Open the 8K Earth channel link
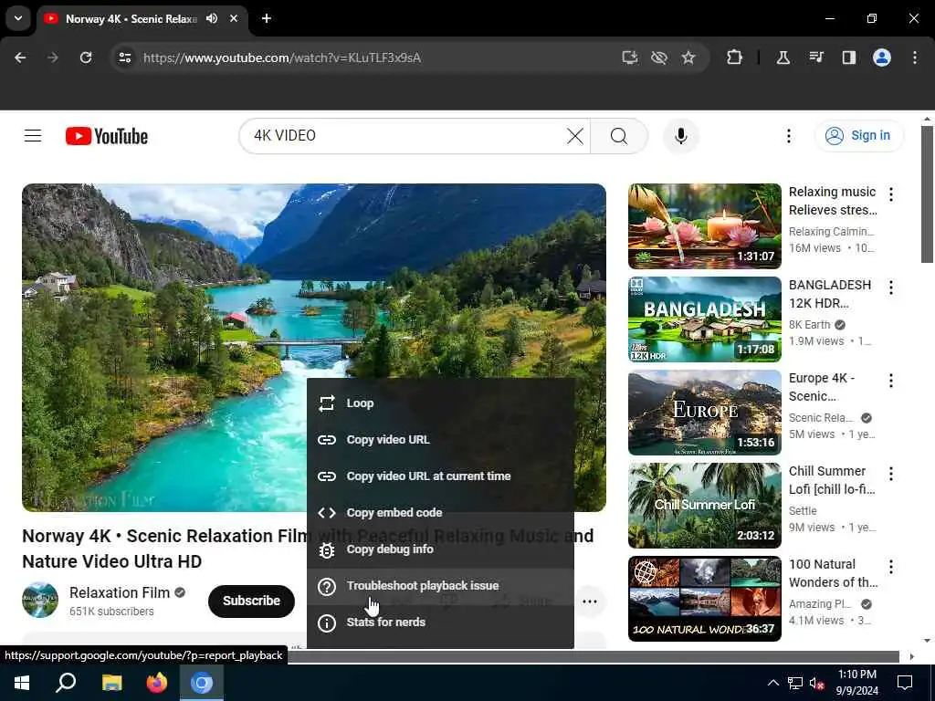 tap(809, 324)
